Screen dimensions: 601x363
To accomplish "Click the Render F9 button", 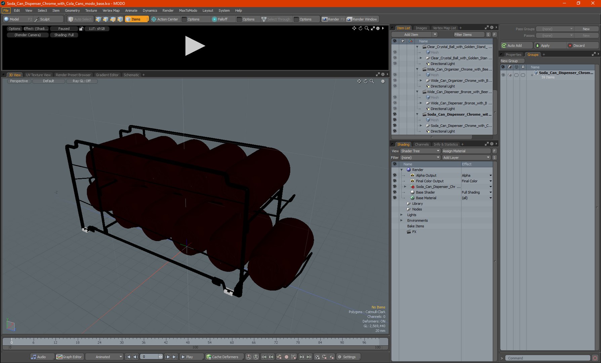I will (333, 19).
